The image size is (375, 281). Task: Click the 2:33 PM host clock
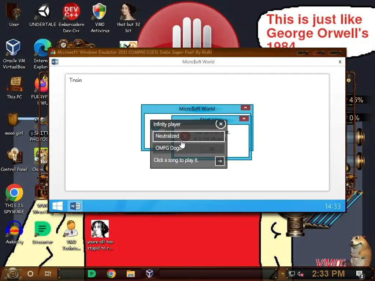coord(328,274)
